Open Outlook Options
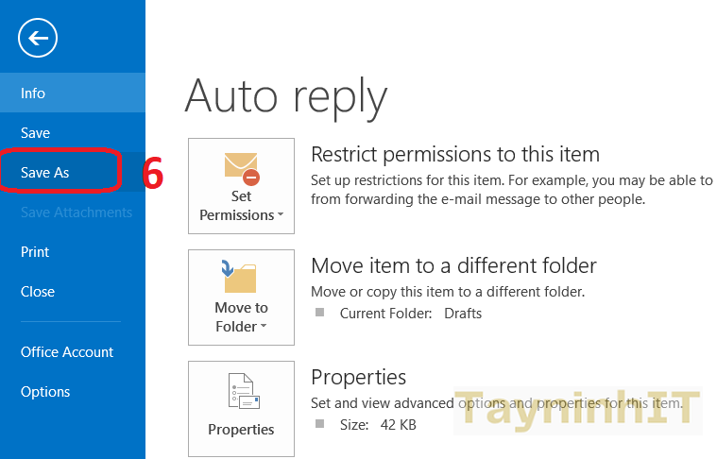Image resolution: width=717 pixels, height=459 pixels. pos(45,392)
